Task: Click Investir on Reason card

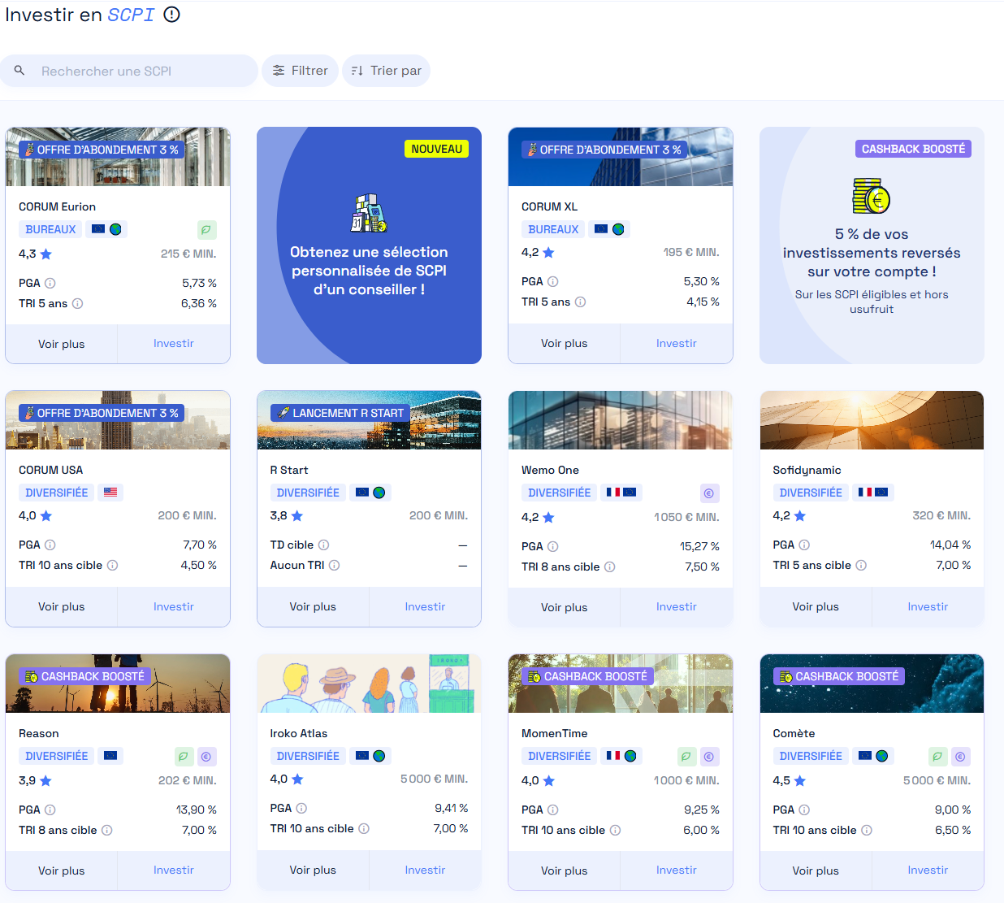Action: 174,870
